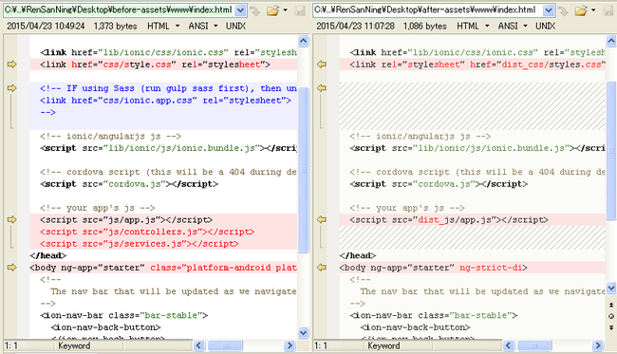This screenshot has height=354, width=617.
Task: Click right pane 'Keyword' status entry
Action: click(383, 345)
